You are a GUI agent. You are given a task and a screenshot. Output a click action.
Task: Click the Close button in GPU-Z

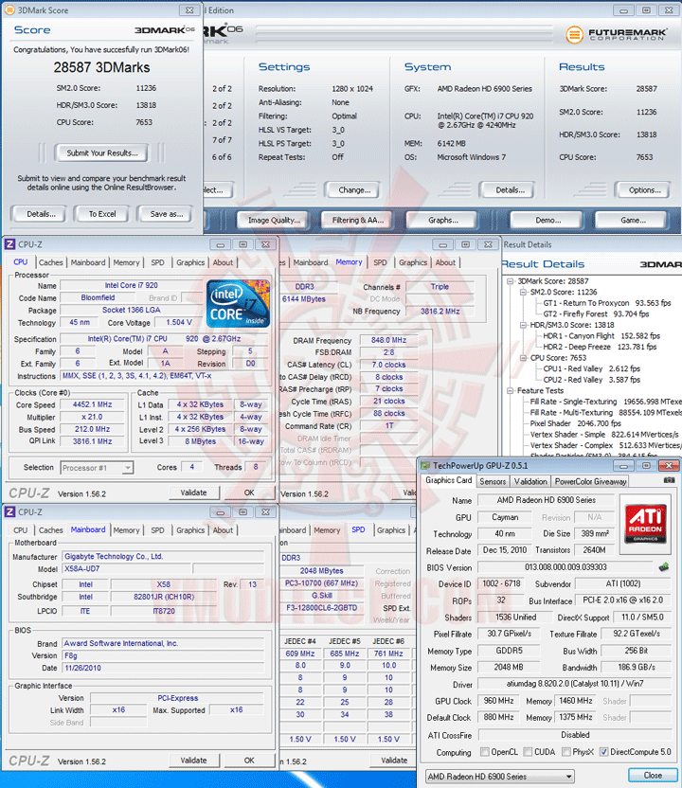(x=653, y=776)
